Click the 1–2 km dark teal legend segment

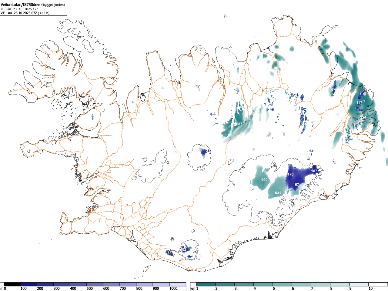point(206,284)
